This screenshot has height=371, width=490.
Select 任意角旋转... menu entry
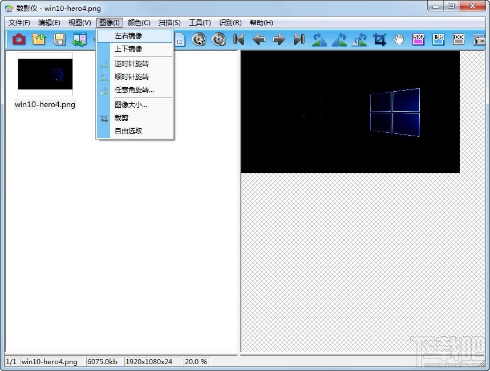pyautogui.click(x=135, y=90)
